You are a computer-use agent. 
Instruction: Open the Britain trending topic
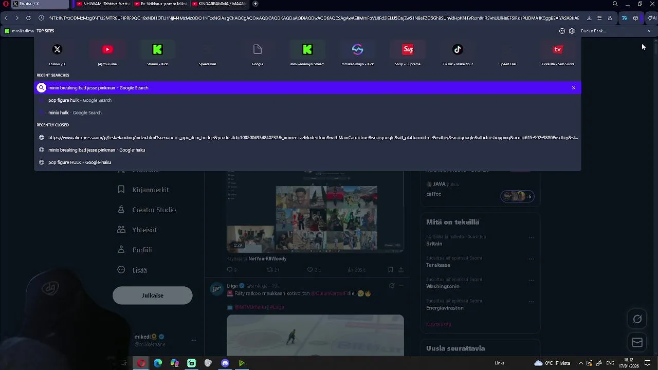pos(434,244)
